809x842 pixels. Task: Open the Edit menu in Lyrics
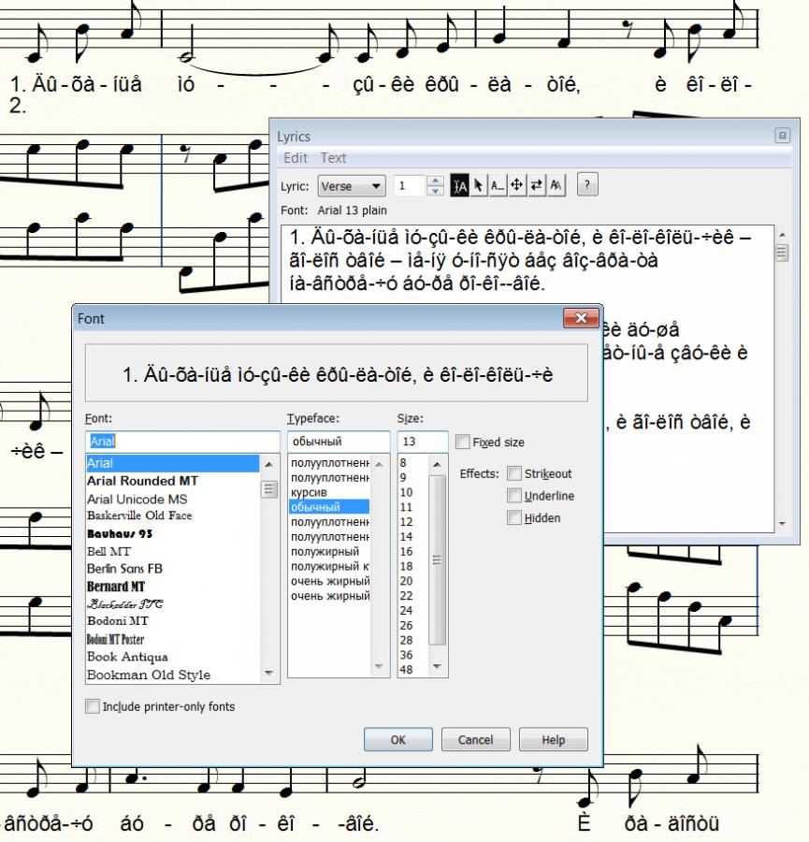click(x=296, y=158)
